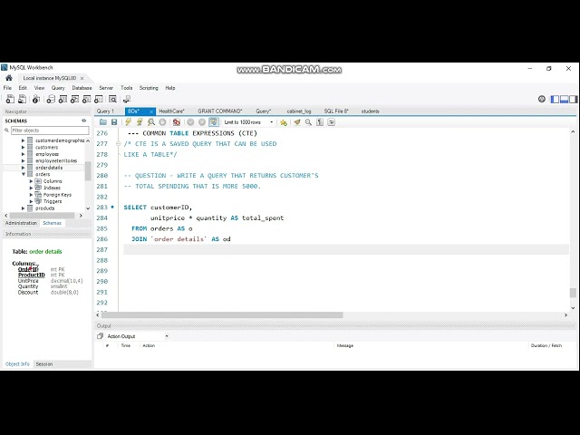Beautify query with the broom icon
580x435 pixels.
[296, 122]
